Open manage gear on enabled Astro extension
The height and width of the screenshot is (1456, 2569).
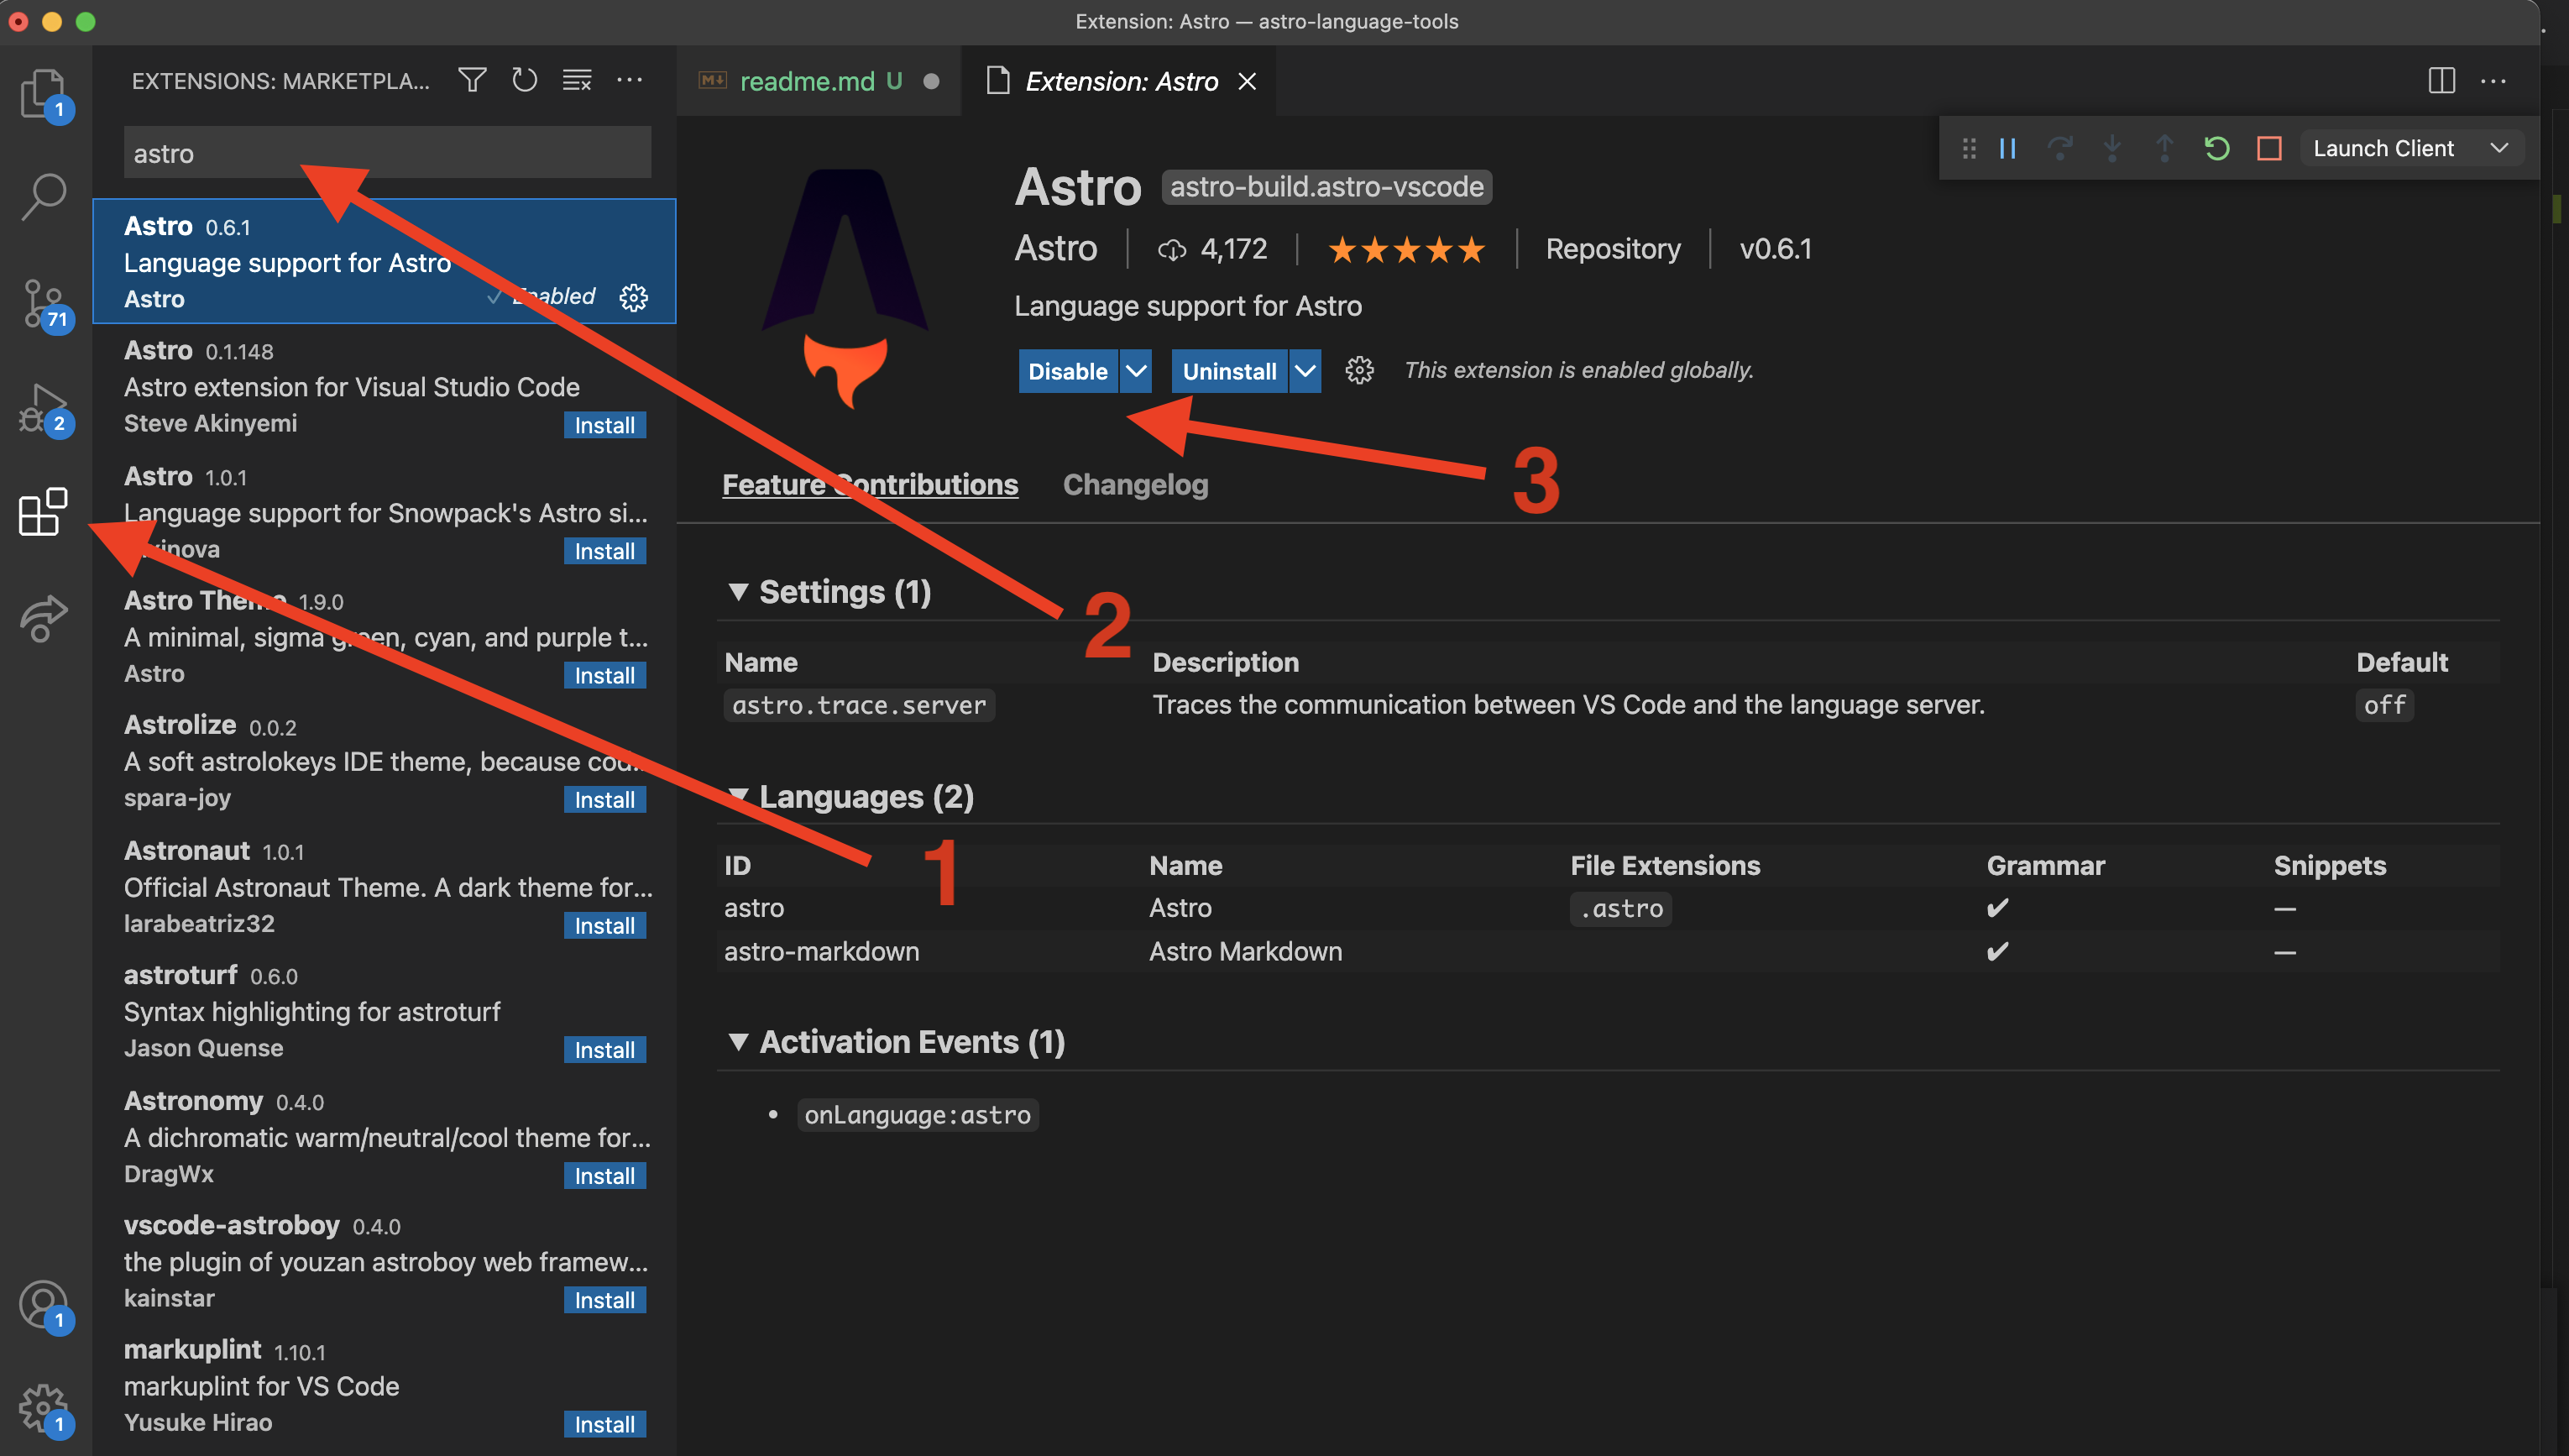(x=634, y=297)
